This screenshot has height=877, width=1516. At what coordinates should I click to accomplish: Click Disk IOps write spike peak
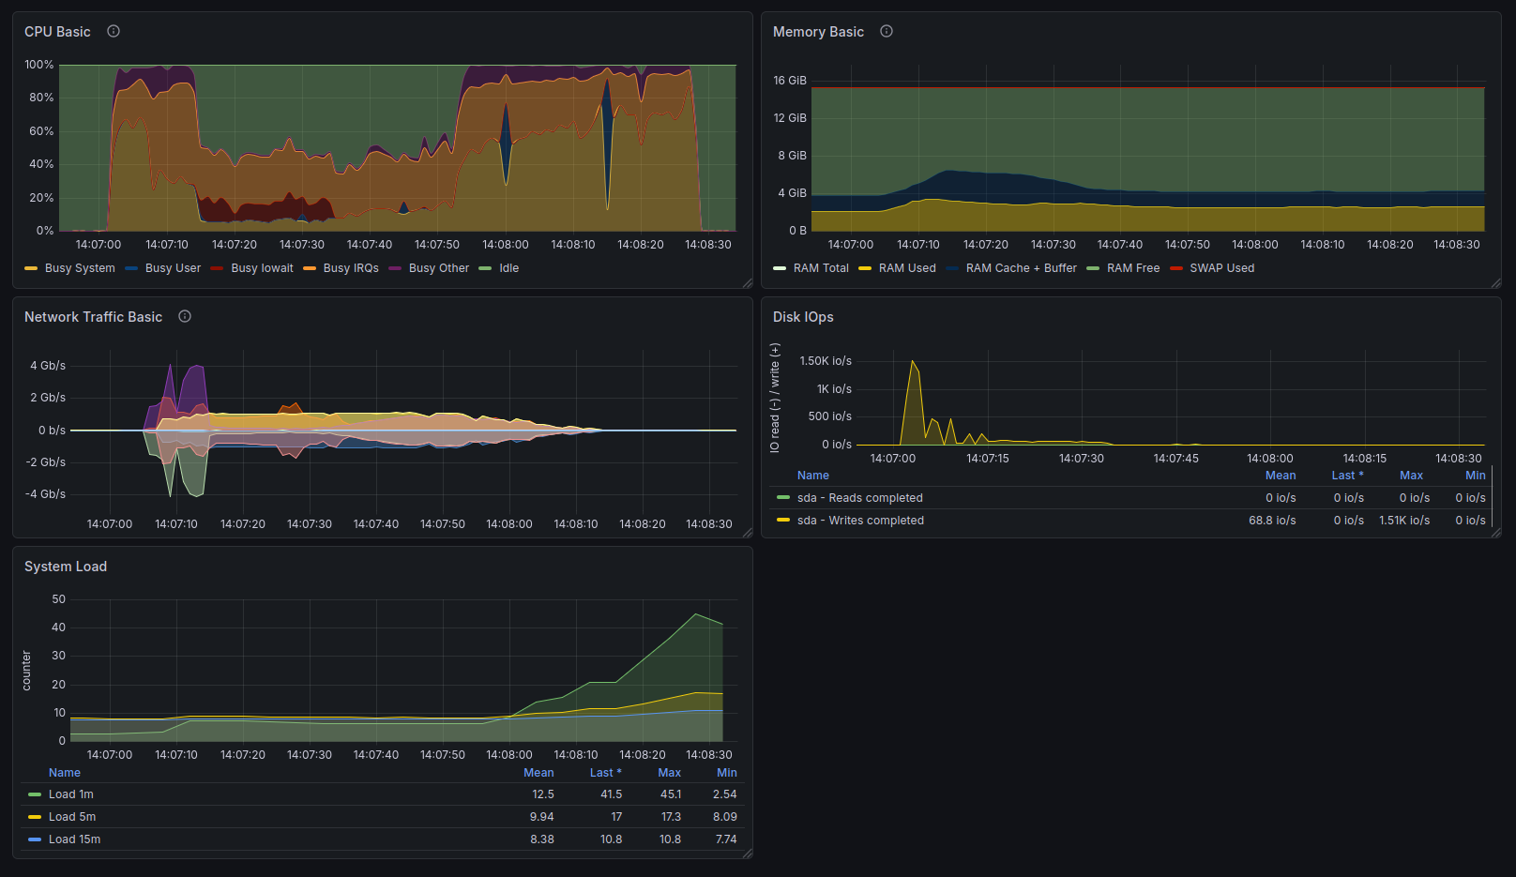pyautogui.click(x=913, y=361)
